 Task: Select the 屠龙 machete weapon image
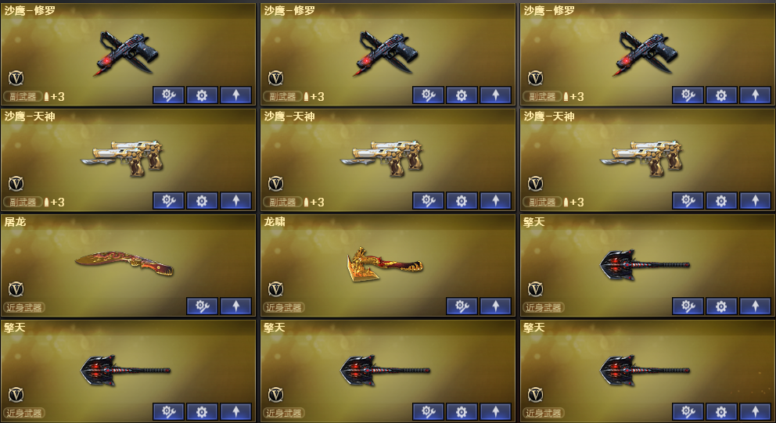[x=124, y=263]
